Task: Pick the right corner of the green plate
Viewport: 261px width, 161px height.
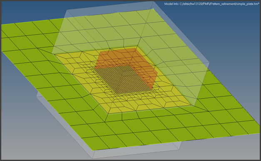Action: tap(259, 133)
